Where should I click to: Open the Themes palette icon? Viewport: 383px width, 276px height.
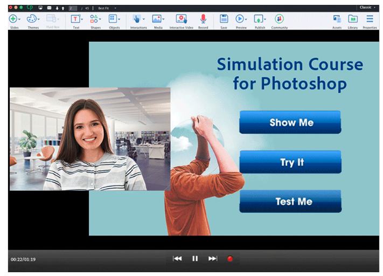pos(31,18)
